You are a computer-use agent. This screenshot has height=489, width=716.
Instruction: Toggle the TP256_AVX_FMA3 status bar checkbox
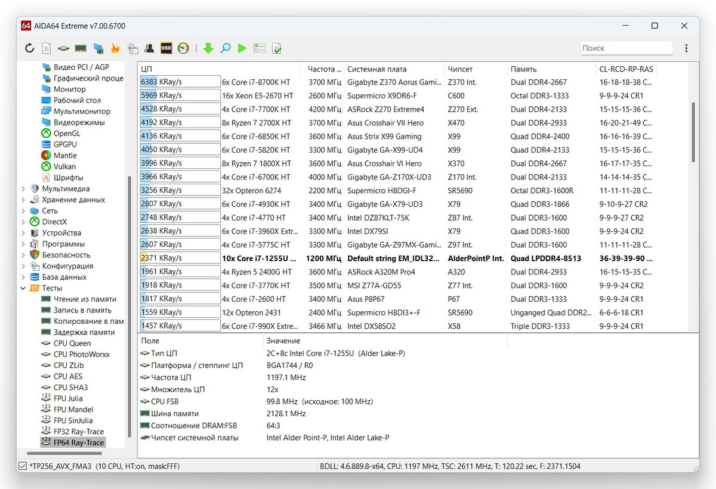point(22,466)
